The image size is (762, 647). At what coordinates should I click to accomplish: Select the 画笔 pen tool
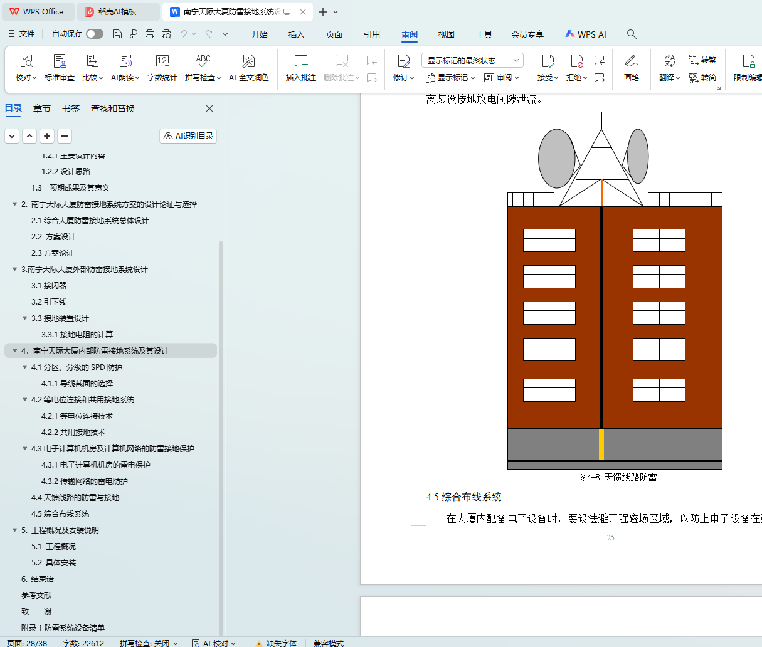coord(632,61)
